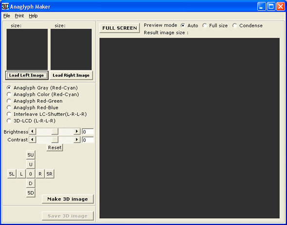This screenshot has width=287, height=225.
Task: Click the Brightness left arrow button
Action: pos(33,131)
